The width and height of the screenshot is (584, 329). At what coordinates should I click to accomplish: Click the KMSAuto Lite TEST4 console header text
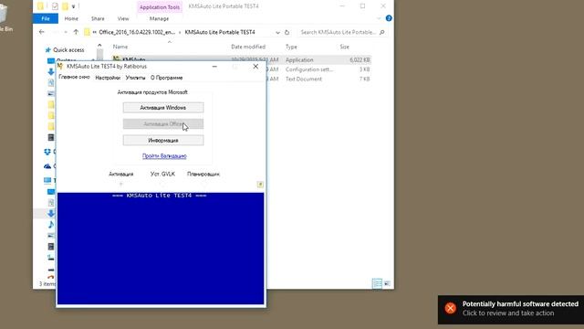(160, 196)
